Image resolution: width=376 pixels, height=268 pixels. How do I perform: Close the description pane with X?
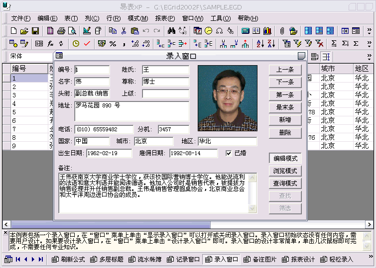pyautogui.click(x=5, y=233)
